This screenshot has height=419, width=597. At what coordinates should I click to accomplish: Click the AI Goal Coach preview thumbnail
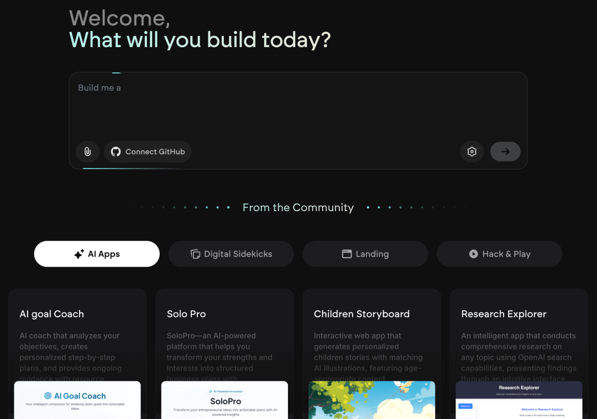(x=77, y=400)
